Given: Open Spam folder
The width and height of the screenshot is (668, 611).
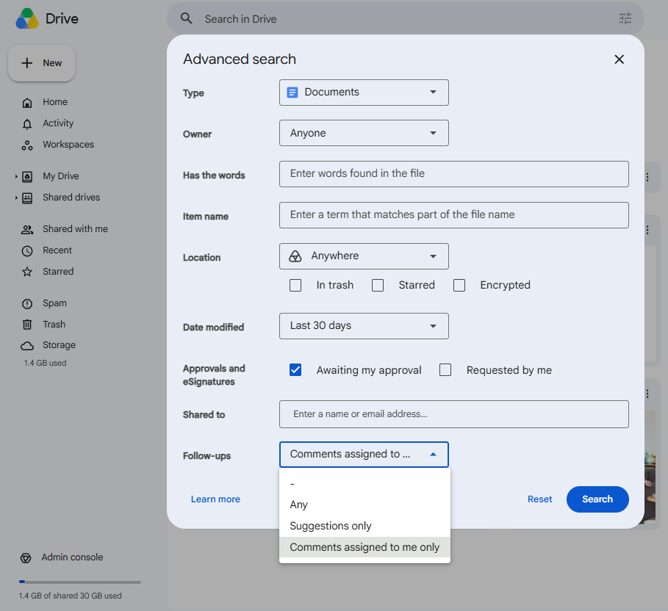Looking at the screenshot, I should point(54,303).
